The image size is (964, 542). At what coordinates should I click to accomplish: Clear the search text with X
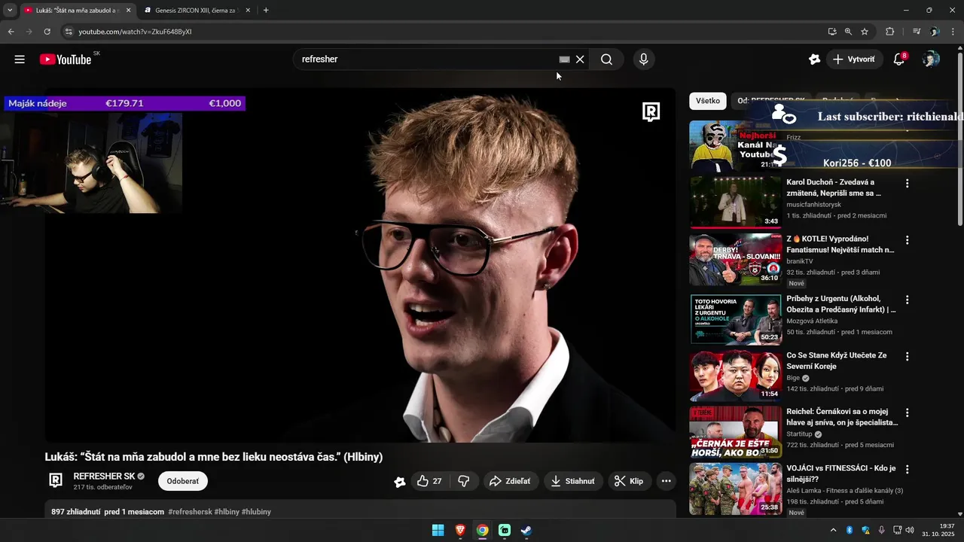coord(580,59)
